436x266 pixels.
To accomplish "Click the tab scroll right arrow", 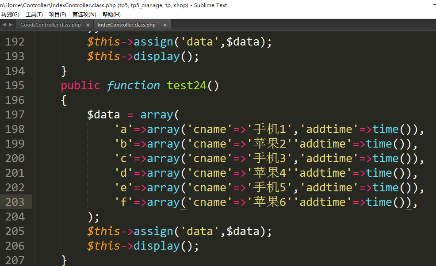I will click(11, 25).
